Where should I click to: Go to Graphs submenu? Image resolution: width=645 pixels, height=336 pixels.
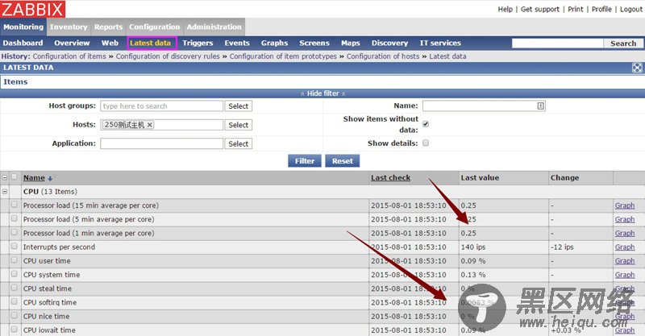click(x=274, y=43)
